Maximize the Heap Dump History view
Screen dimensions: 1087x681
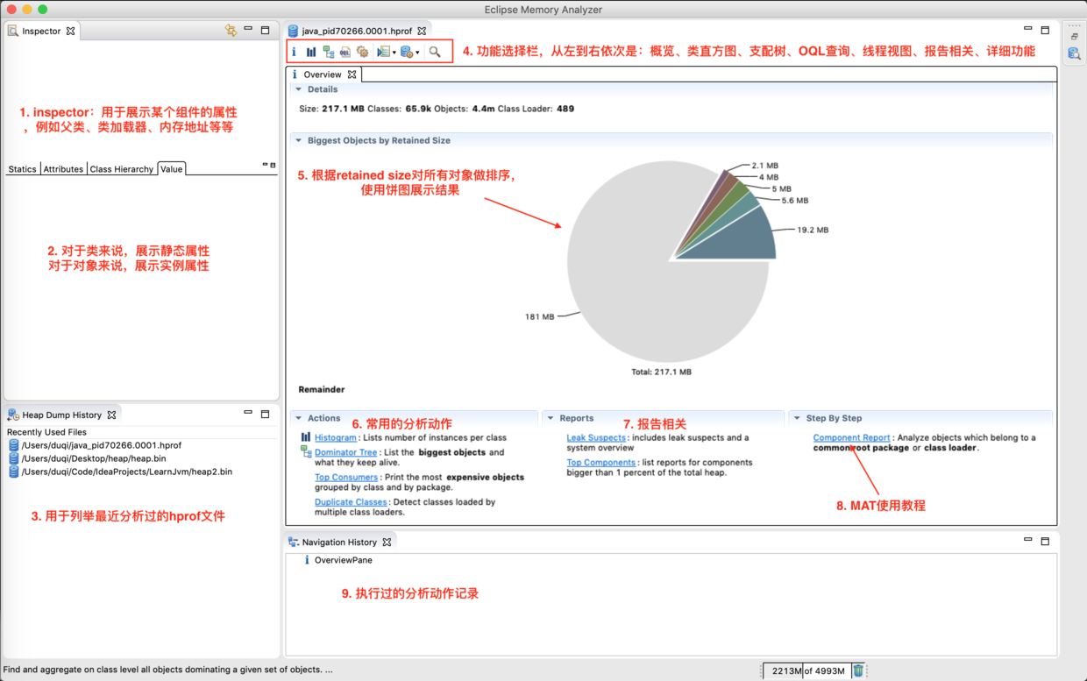click(x=265, y=414)
